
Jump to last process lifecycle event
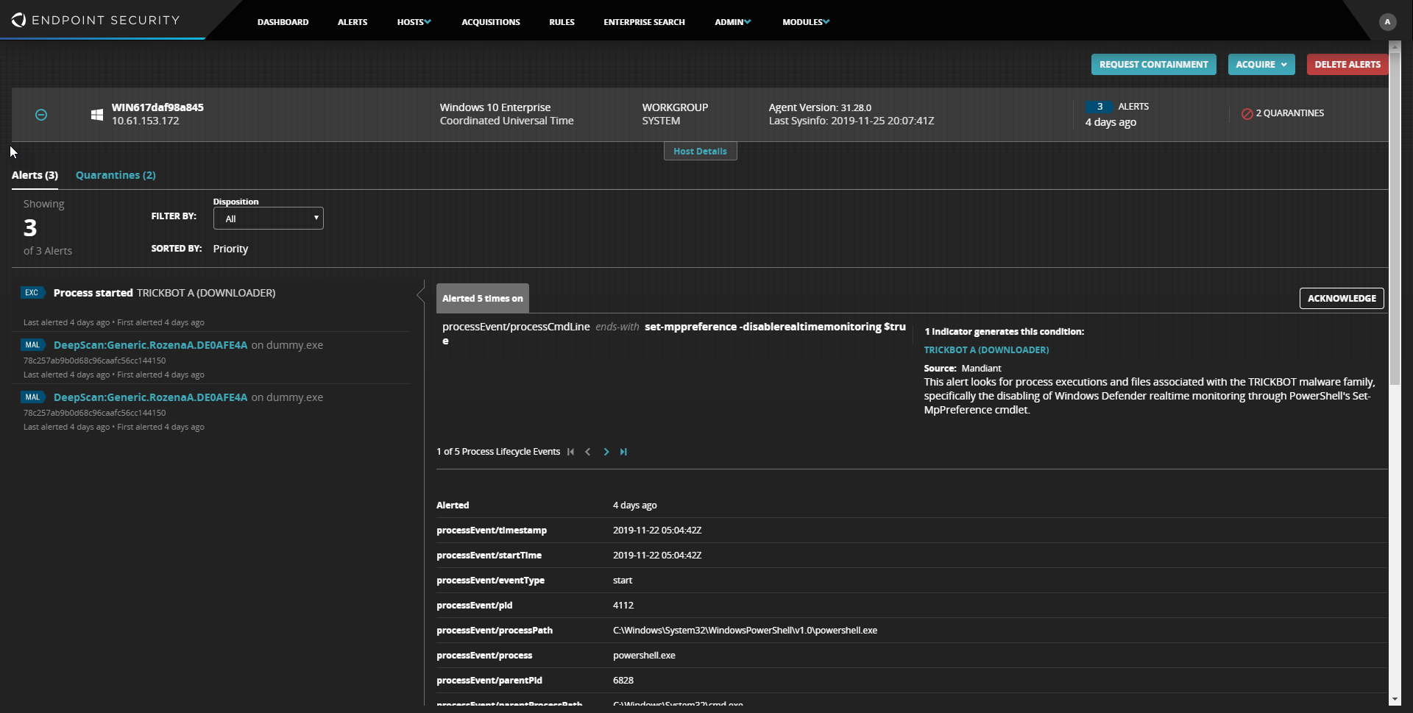pos(623,452)
